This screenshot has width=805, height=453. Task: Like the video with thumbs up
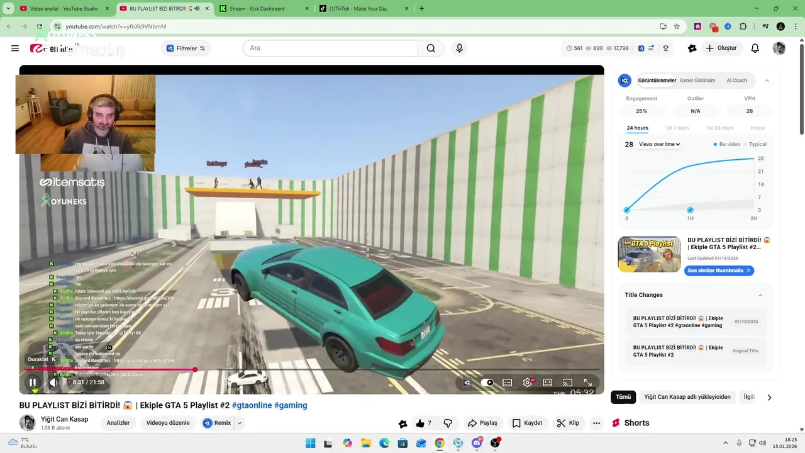click(423, 423)
